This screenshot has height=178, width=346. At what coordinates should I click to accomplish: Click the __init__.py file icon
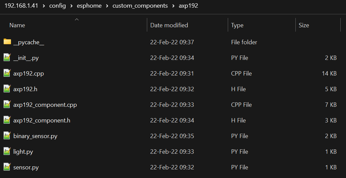(7, 58)
